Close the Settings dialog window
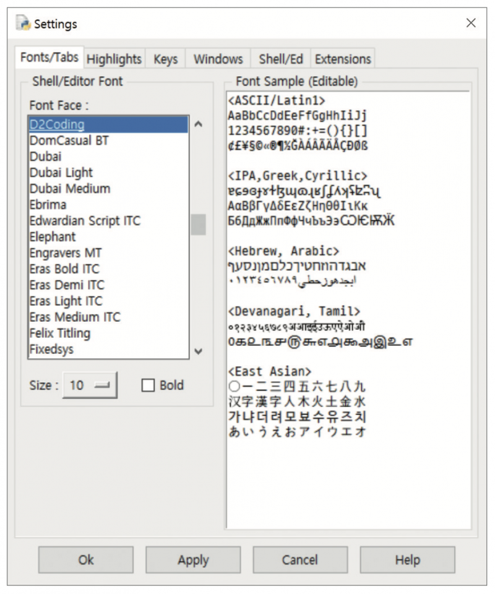Viewport: 495px width, 594px height. point(471,23)
